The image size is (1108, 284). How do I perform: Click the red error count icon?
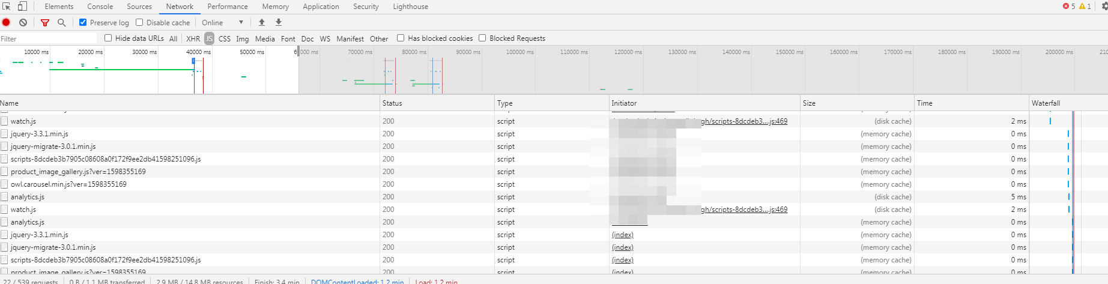(1066, 7)
